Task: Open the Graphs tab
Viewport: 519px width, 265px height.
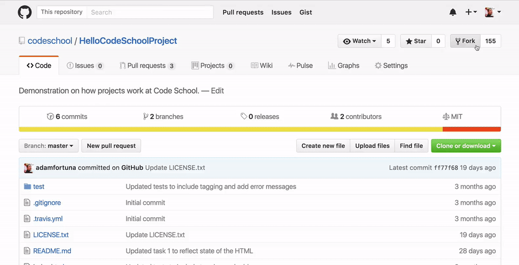Action: pos(344,65)
